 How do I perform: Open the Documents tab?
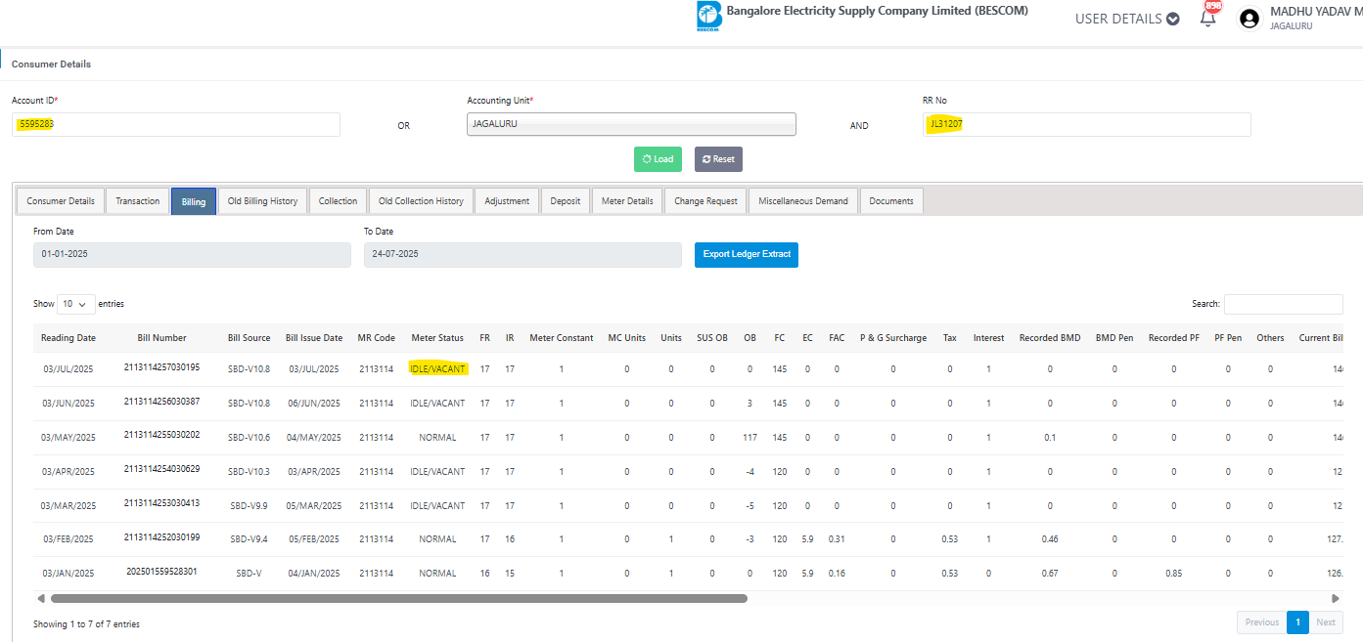tap(891, 201)
